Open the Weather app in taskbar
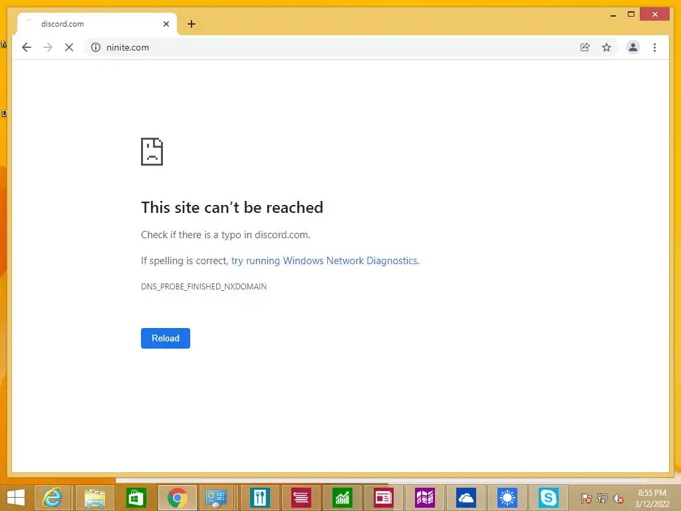 tap(507, 498)
